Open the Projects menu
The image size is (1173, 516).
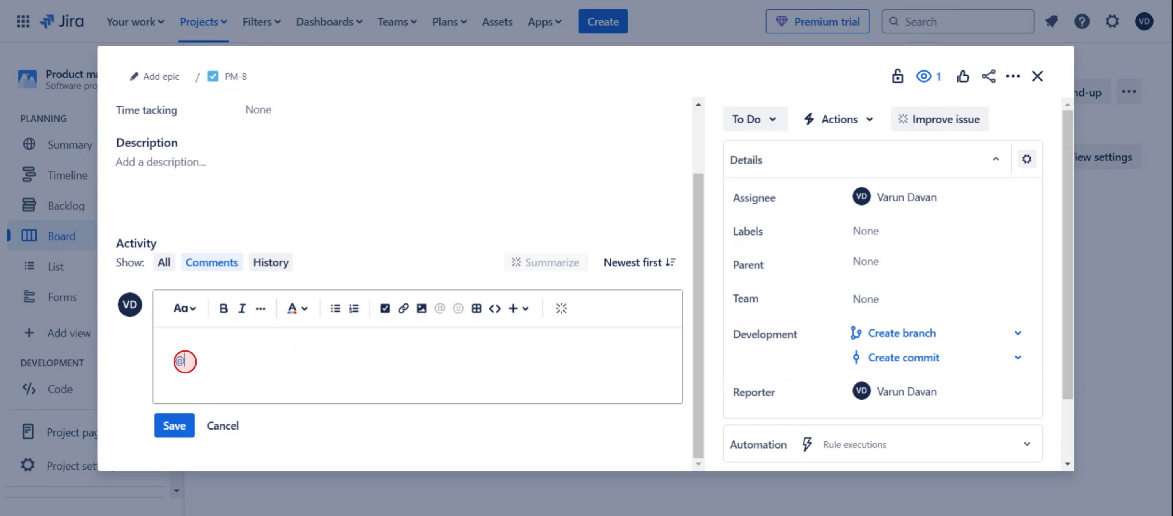[x=203, y=21]
